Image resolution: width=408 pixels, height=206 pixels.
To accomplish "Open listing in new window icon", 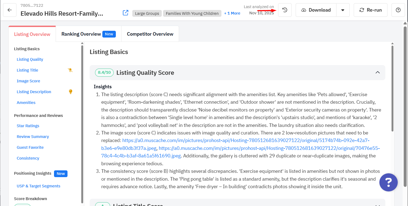I will [x=125, y=13].
